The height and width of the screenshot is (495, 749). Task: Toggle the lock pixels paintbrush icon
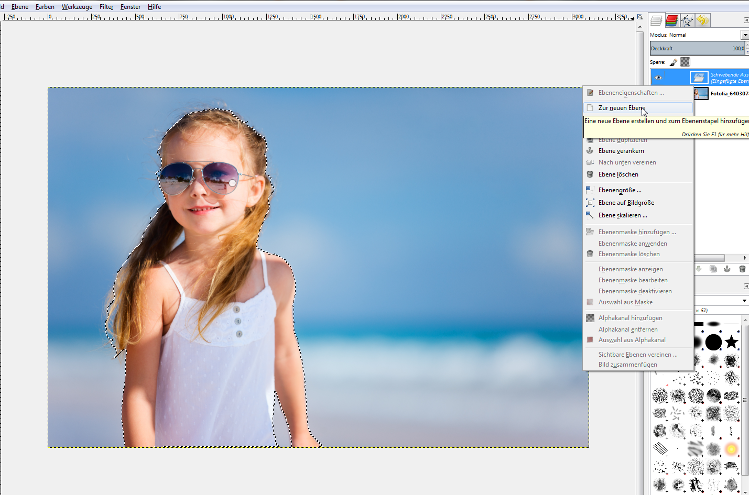[x=674, y=62]
